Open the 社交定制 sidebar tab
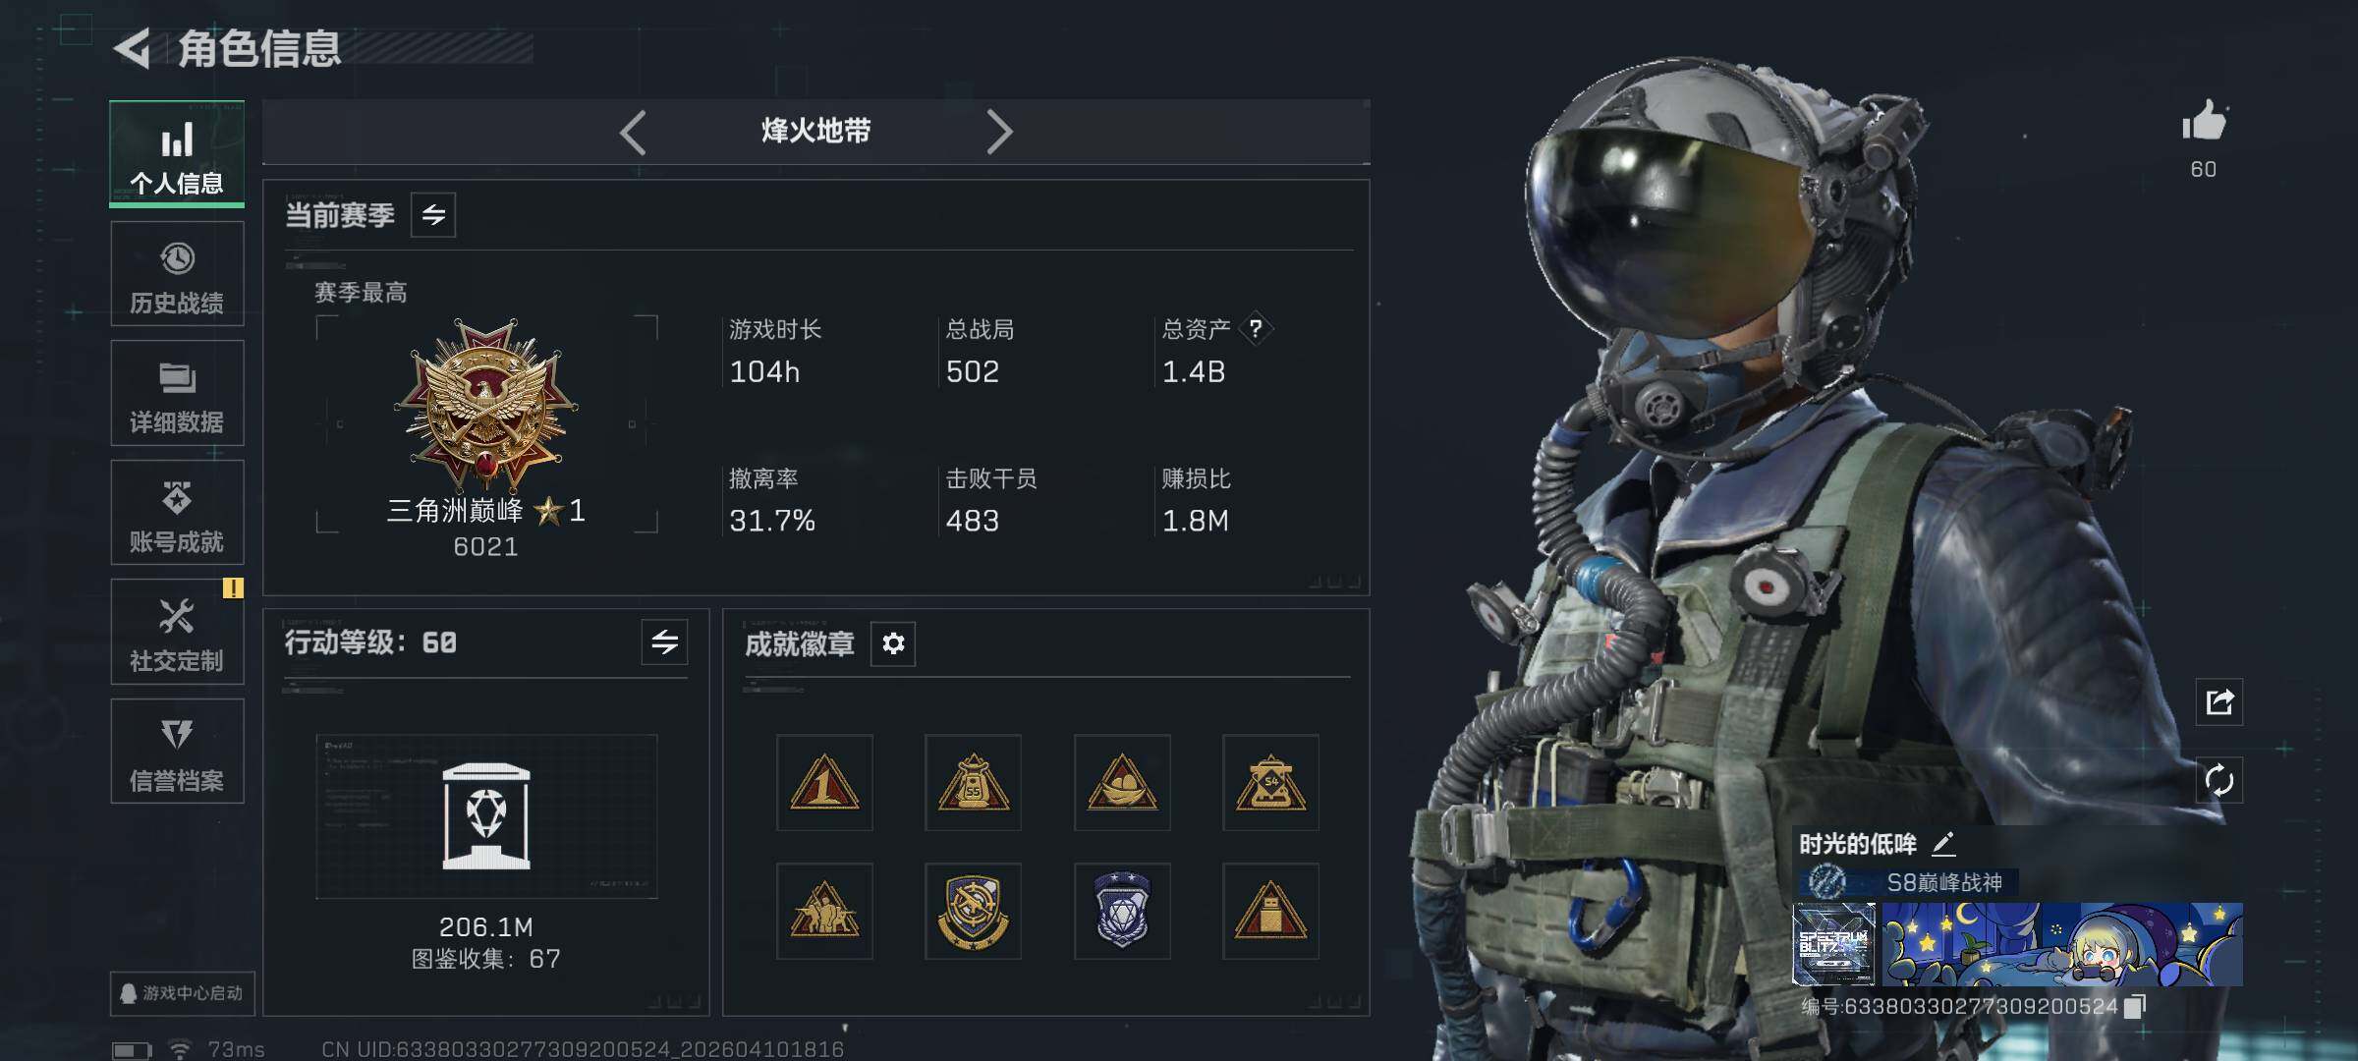The width and height of the screenshot is (2358, 1061). click(177, 632)
